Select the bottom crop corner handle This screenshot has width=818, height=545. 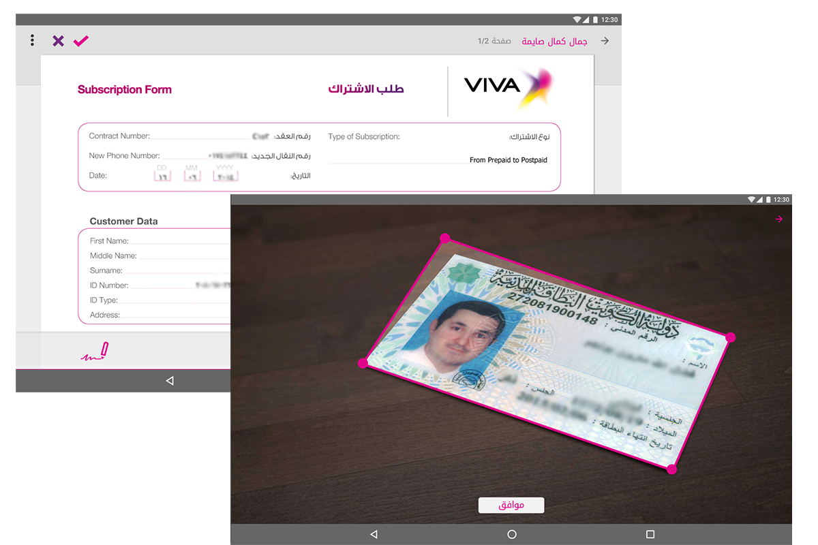[671, 469]
